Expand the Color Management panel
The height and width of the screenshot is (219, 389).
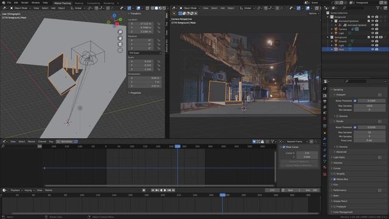(342, 212)
